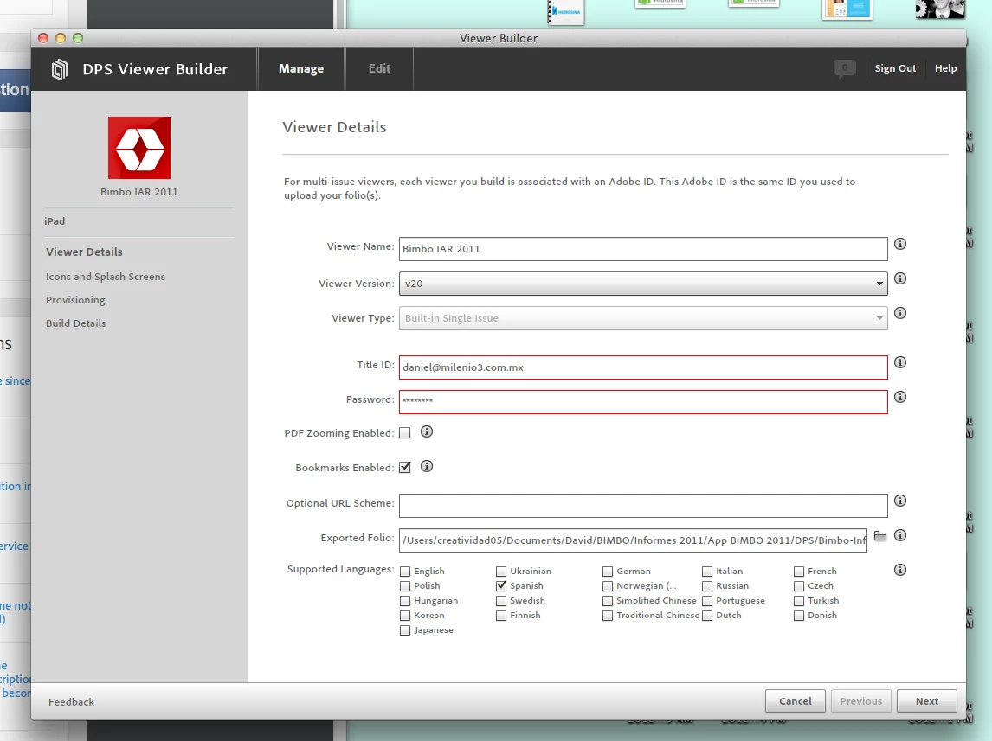Image resolution: width=992 pixels, height=741 pixels.
Task: Uncheck the Spanish language checkbox
Action: (x=501, y=586)
